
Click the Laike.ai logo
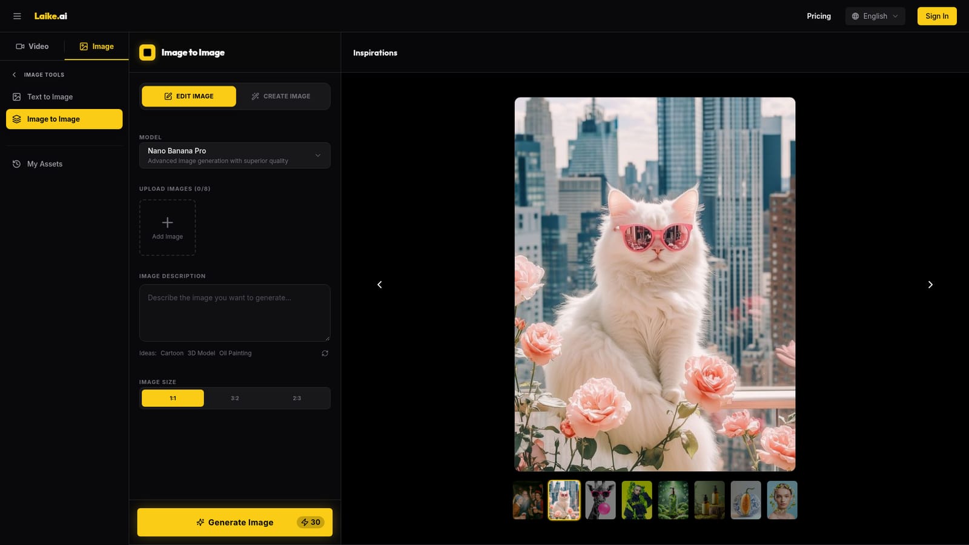[x=51, y=16]
